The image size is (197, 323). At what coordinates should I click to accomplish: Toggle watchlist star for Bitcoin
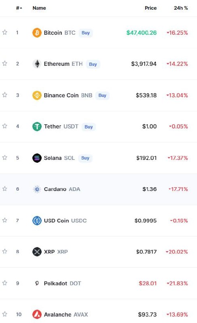5,32
